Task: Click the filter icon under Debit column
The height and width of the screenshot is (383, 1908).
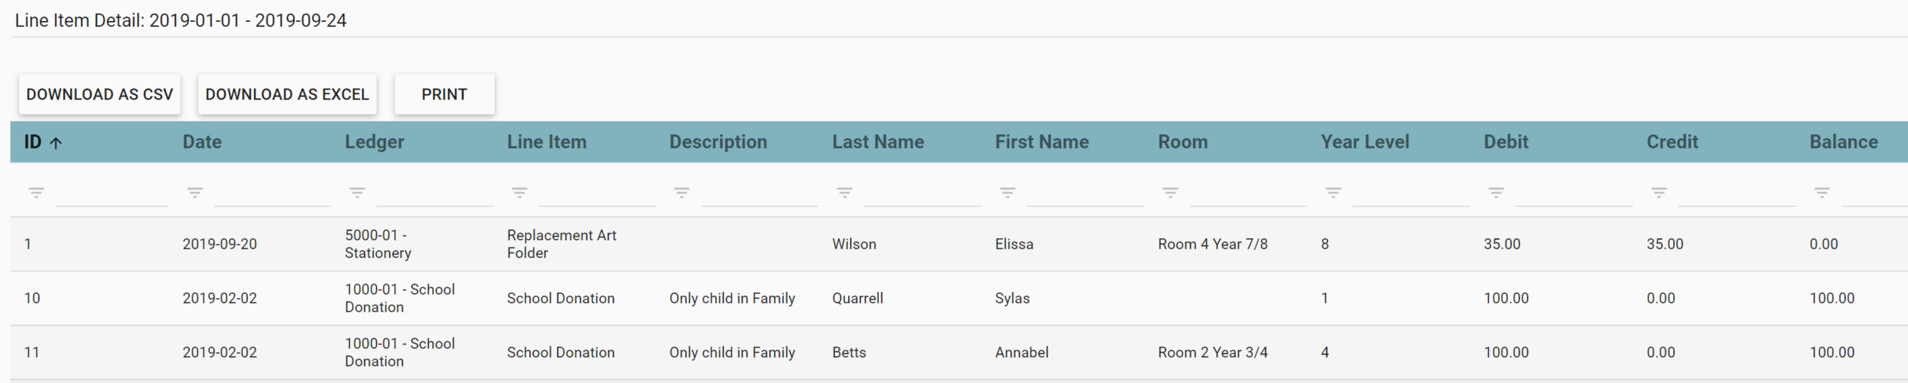Action: pos(1496,193)
